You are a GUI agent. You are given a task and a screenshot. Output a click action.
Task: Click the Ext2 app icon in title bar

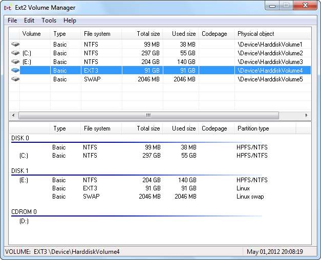[8, 8]
